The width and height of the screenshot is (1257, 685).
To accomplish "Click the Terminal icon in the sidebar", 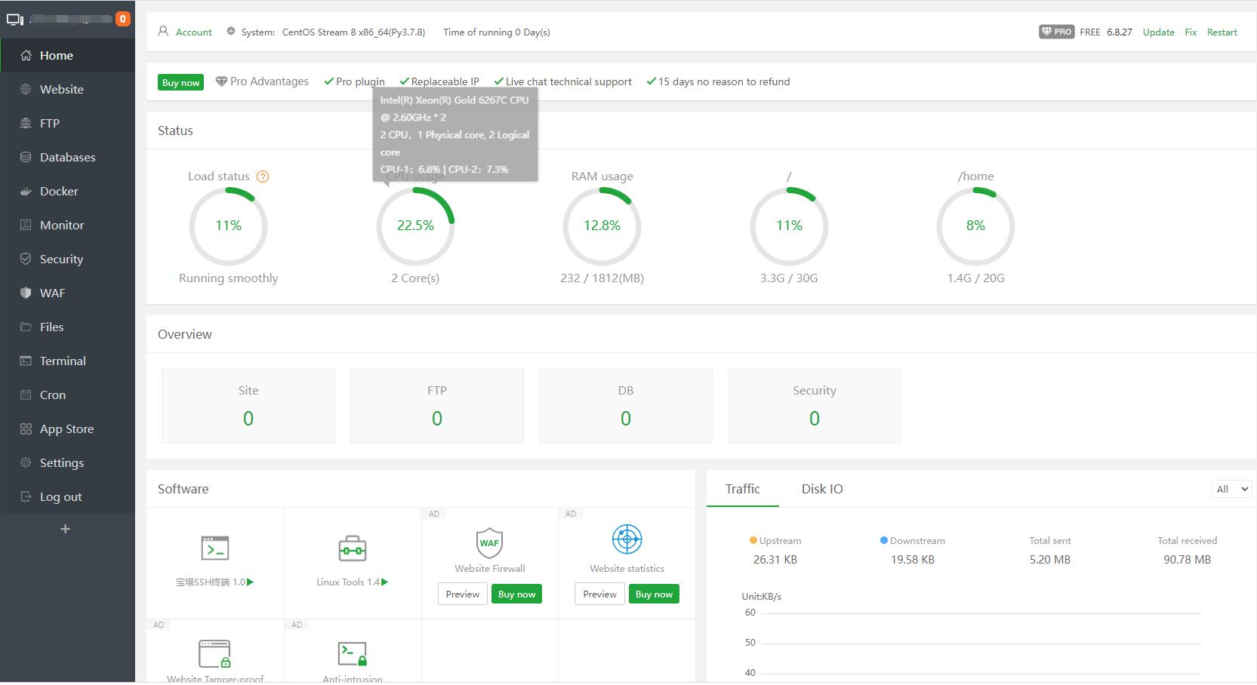I will tap(26, 361).
